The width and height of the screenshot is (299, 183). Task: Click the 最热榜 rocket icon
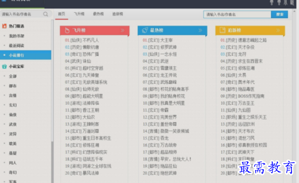pos(145,30)
